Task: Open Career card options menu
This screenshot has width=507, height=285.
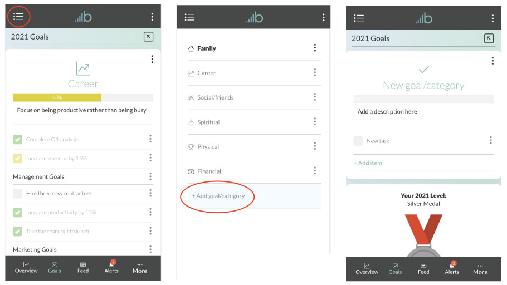Action: (152, 60)
